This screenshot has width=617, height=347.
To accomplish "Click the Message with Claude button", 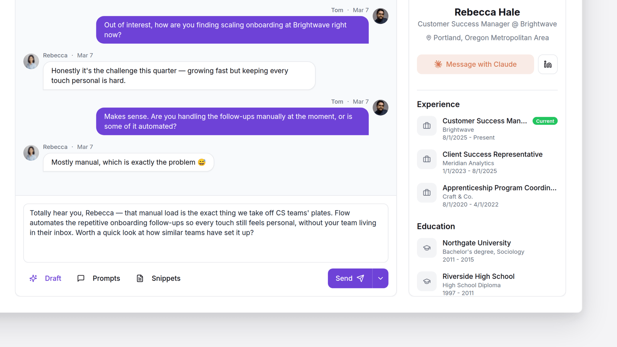I will [x=475, y=64].
